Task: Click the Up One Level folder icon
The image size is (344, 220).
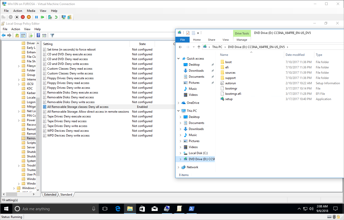Action: [x=17, y=35]
